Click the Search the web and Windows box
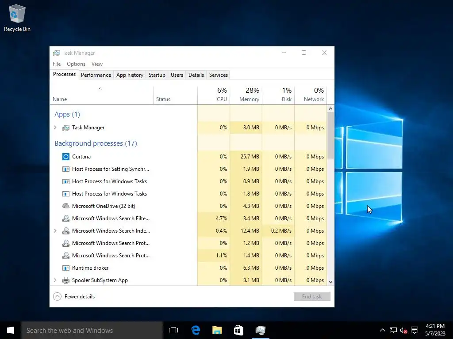Screen dimensions: 453x339 [x=92, y=330]
